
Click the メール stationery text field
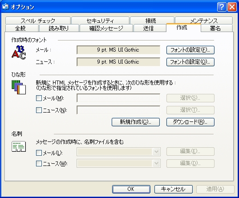(118, 98)
